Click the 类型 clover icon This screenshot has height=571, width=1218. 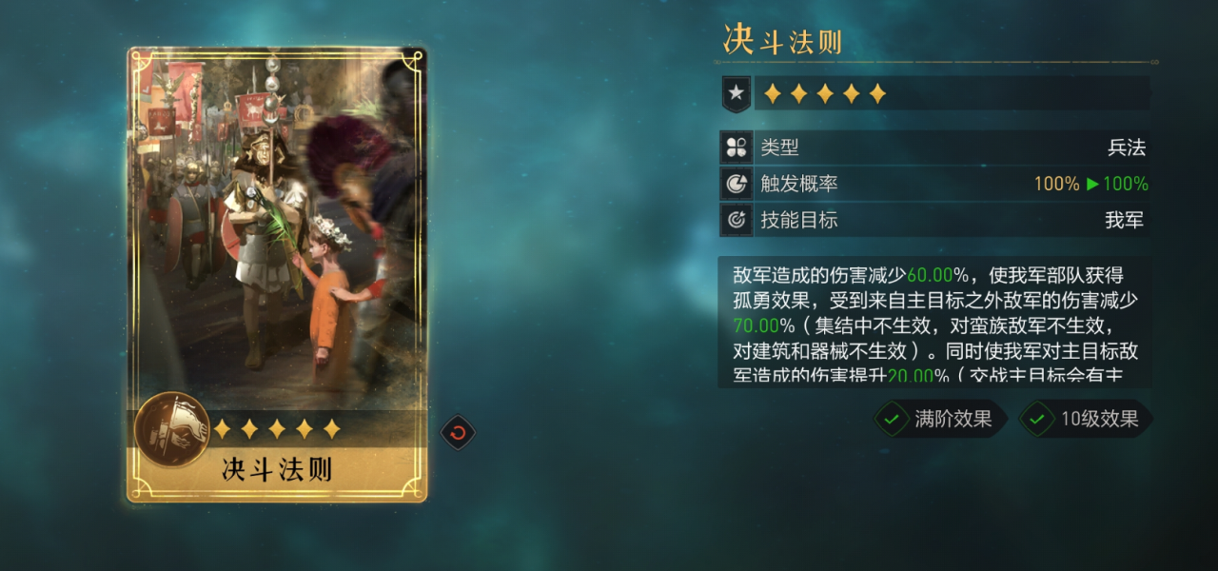pos(736,148)
